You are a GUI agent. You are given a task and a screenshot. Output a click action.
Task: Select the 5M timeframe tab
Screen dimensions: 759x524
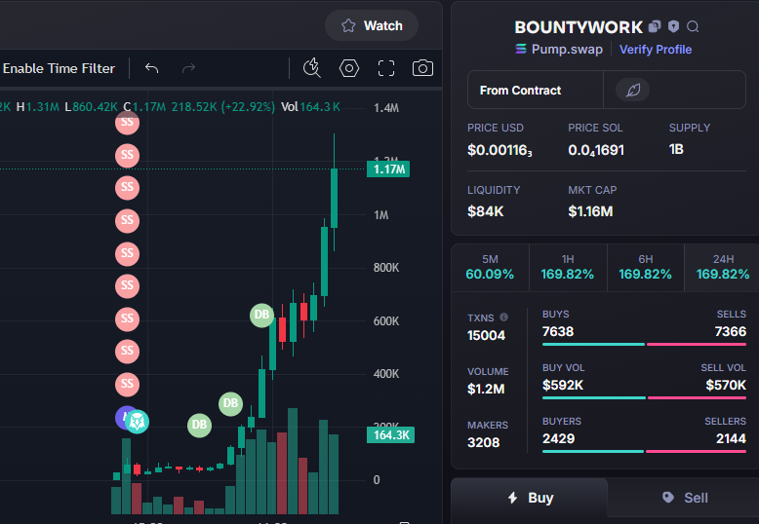point(490,267)
